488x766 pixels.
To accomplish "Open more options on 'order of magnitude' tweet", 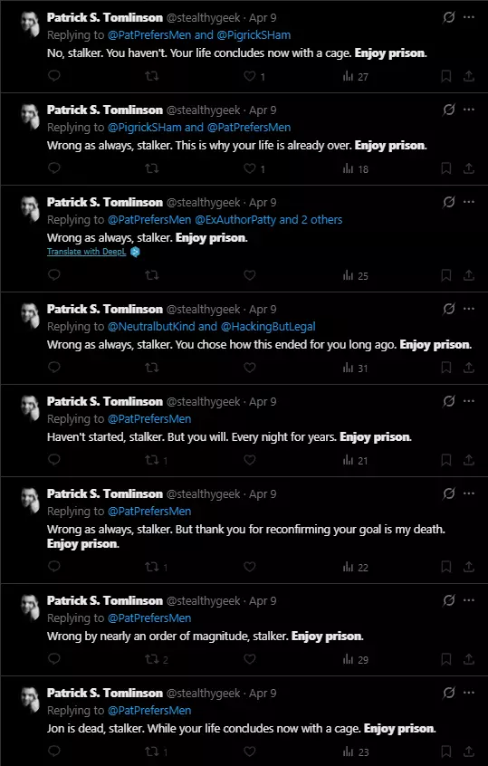I will coord(469,600).
